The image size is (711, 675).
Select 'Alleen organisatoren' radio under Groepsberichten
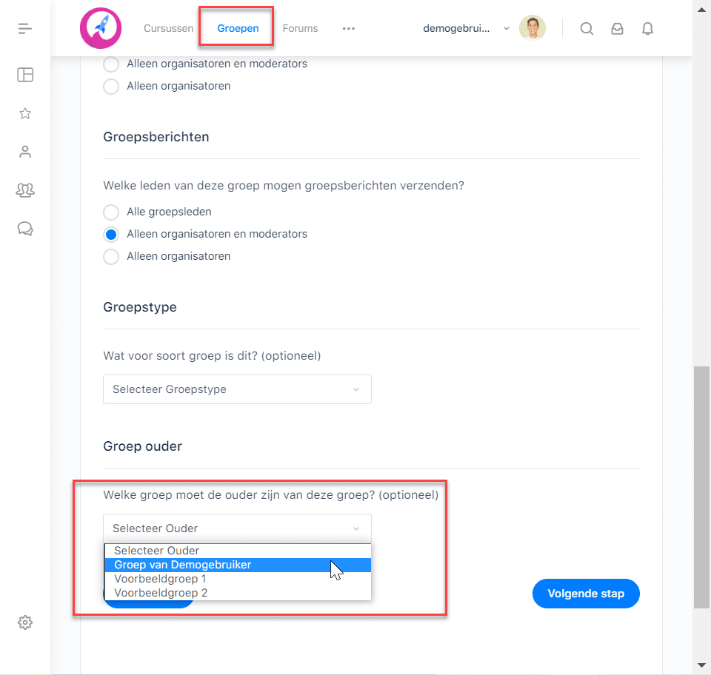pos(111,256)
